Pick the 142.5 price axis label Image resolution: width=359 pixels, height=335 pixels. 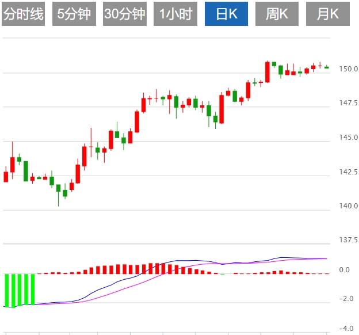pos(347,172)
